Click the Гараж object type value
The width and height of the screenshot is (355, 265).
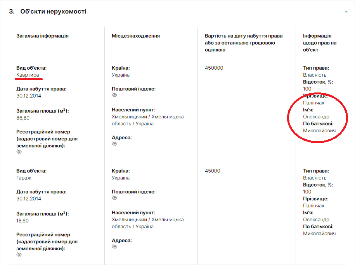pyautogui.click(x=24, y=178)
